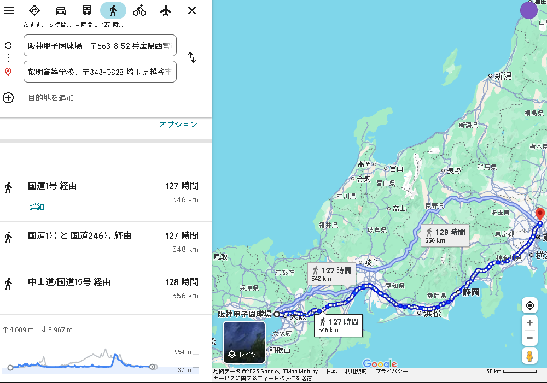Close the directions panel with X
The width and height of the screenshot is (547, 383).
click(192, 10)
